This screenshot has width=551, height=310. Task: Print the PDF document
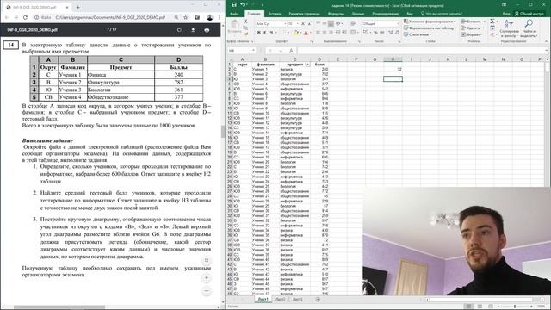[207, 30]
